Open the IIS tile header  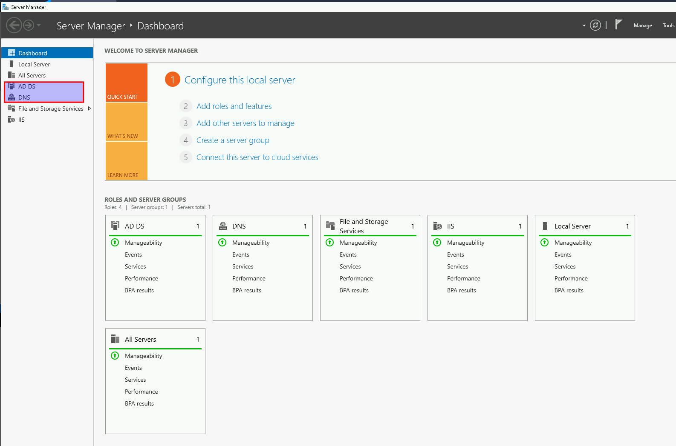(x=477, y=226)
